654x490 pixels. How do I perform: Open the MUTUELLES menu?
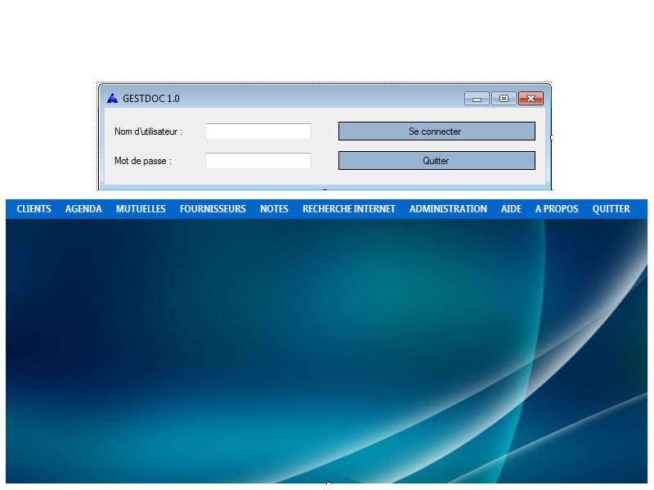pos(141,209)
